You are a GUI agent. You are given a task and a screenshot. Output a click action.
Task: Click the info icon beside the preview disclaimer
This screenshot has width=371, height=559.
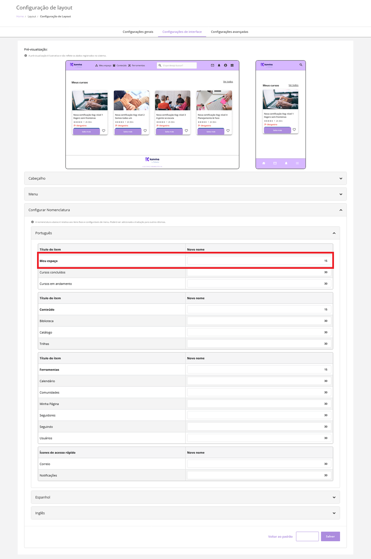(26, 56)
